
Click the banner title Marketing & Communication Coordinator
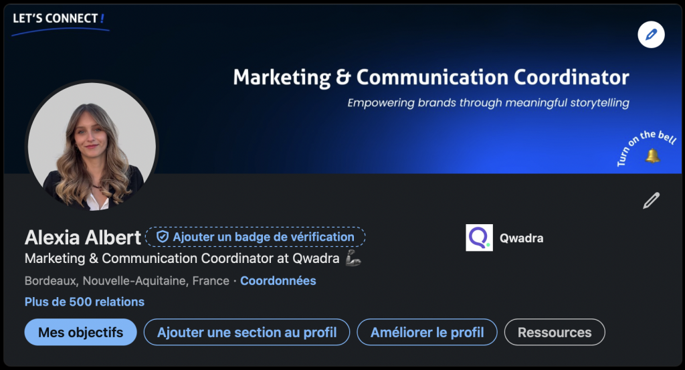pyautogui.click(x=431, y=78)
